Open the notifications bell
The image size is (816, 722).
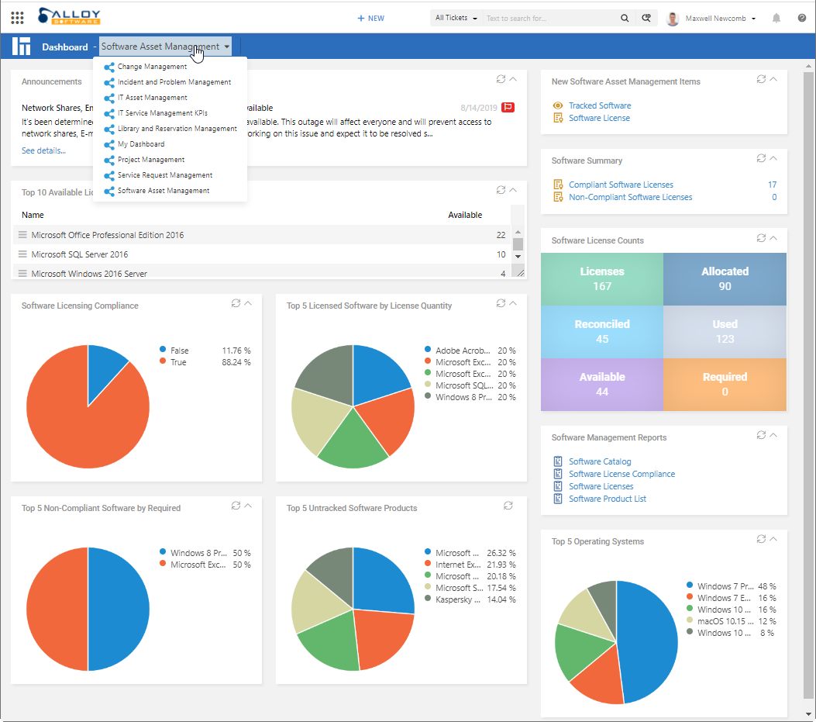tap(776, 19)
